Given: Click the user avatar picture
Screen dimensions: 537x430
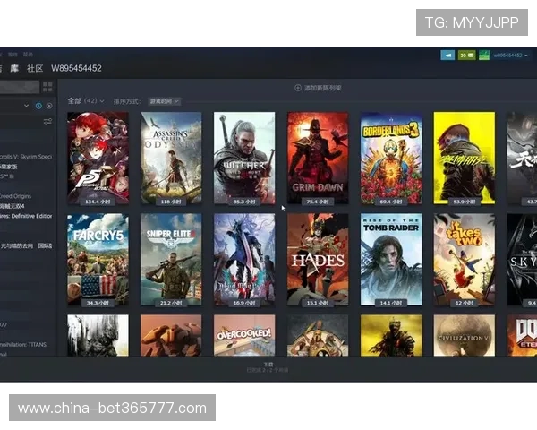Looking at the screenshot, I should pyautogui.click(x=483, y=55).
